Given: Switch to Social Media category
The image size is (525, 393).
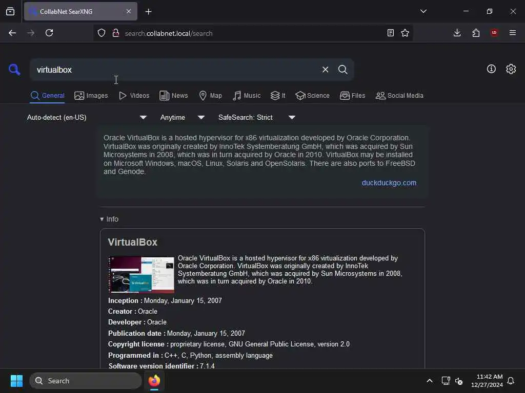Looking at the screenshot, I should [399, 96].
